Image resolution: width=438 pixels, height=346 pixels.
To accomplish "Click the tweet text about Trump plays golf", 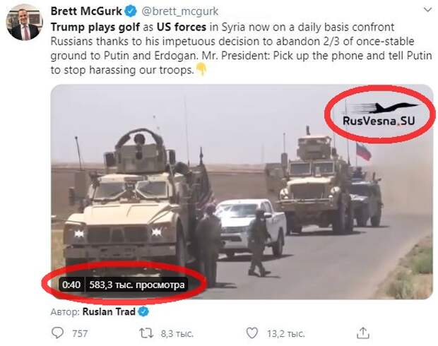I will point(242,48).
